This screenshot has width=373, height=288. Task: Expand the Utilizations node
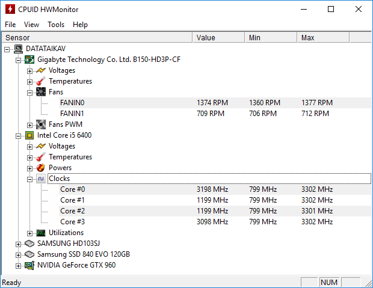pos(29,233)
